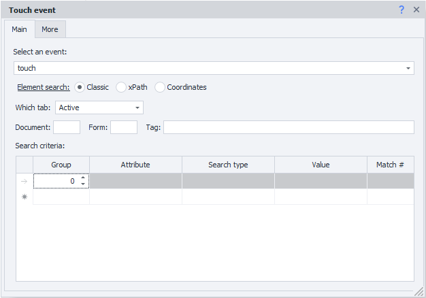The width and height of the screenshot is (426, 298).
Task: Click into the Tag text field
Action: coord(288,127)
